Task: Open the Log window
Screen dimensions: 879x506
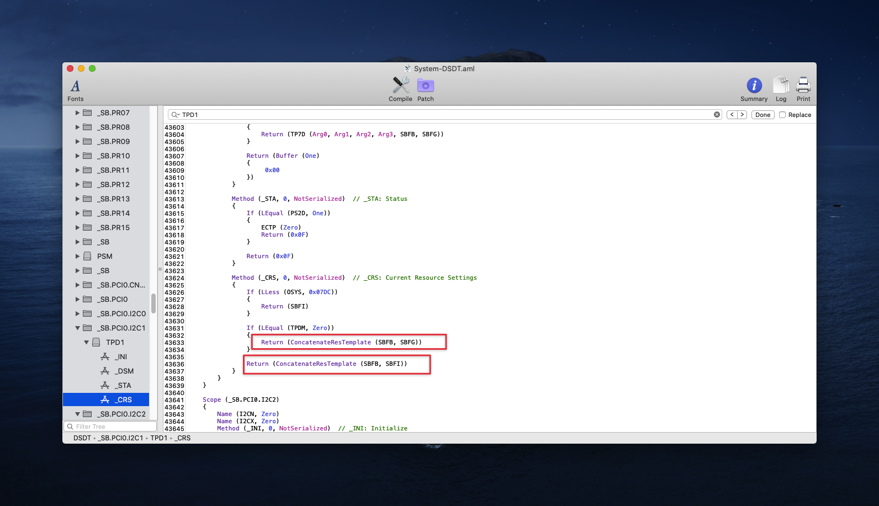Action: click(x=781, y=89)
